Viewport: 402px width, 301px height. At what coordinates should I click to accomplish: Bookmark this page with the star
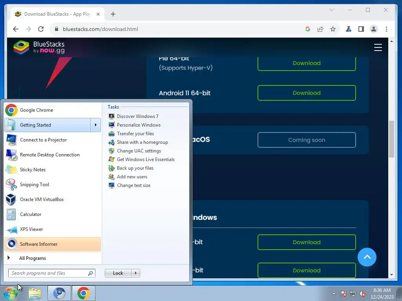pos(333,29)
